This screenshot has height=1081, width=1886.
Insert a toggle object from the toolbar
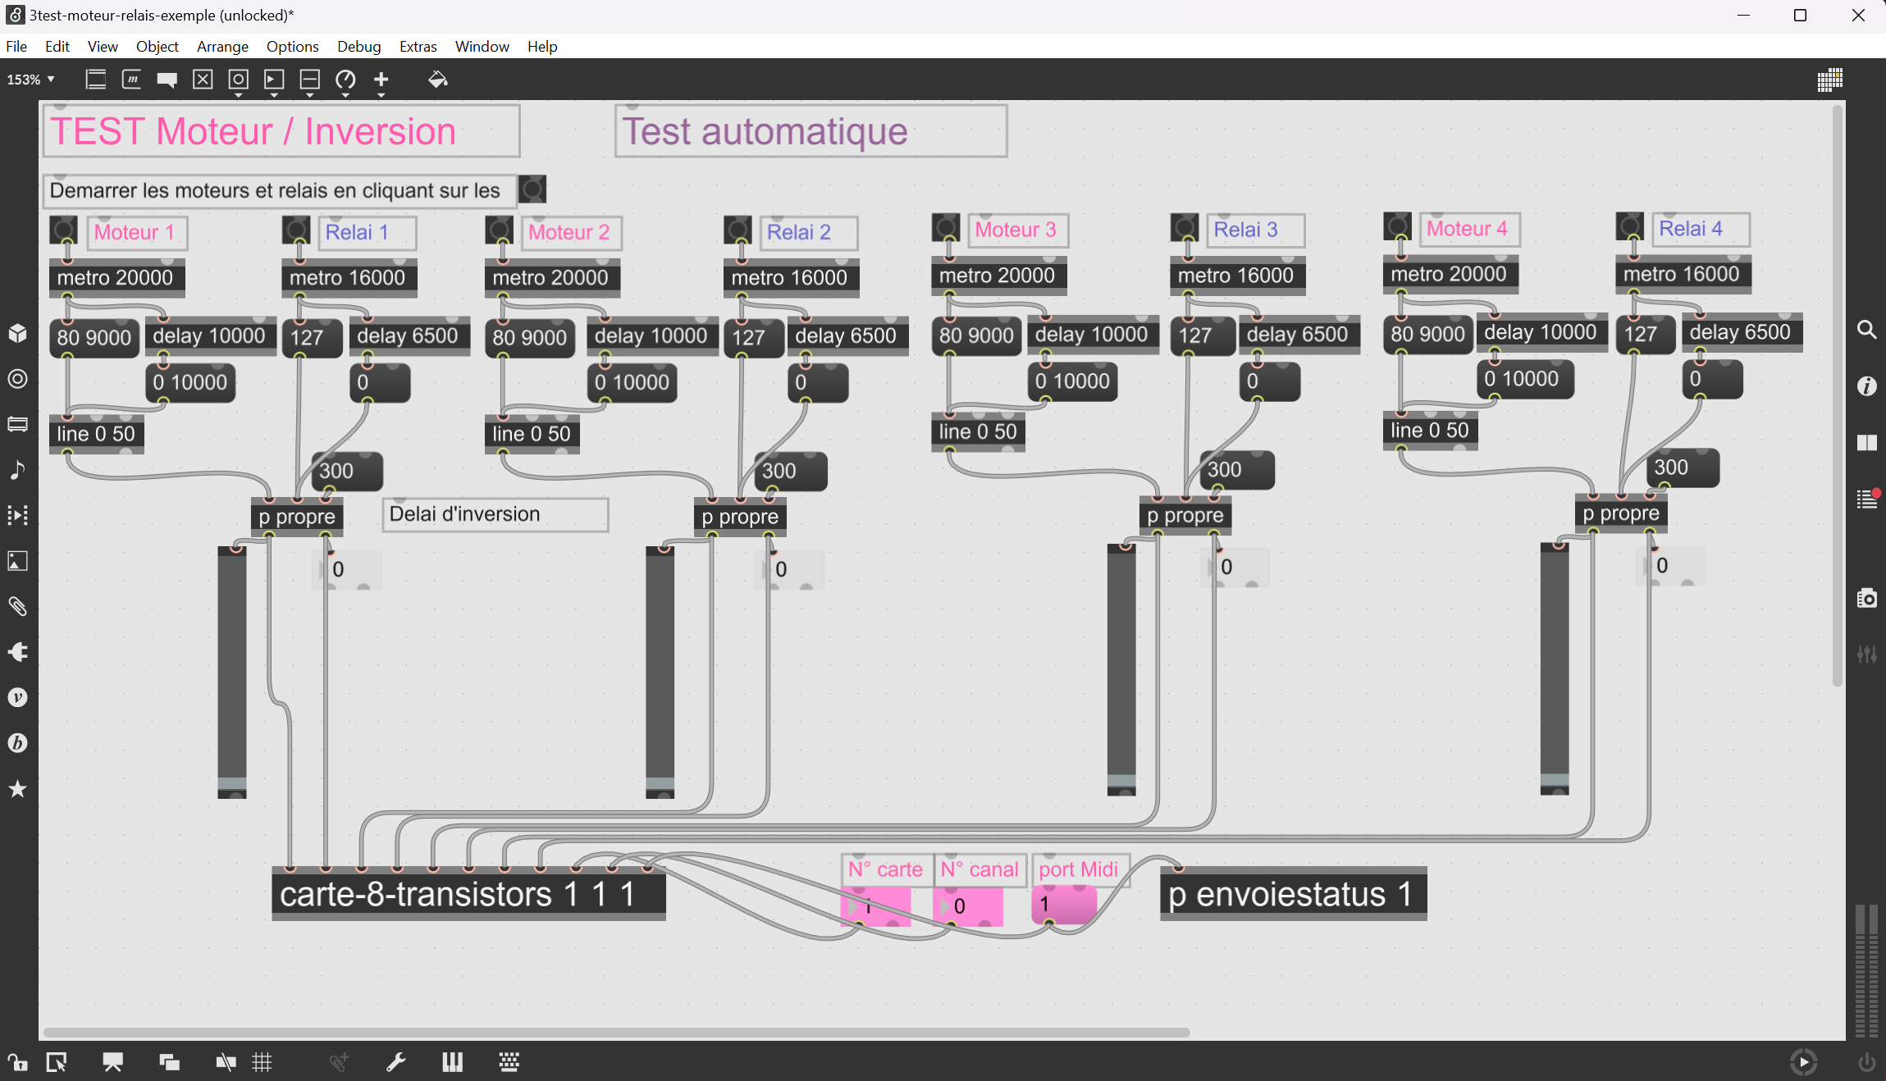203,80
